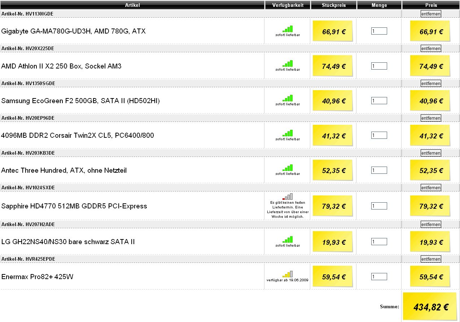This screenshot has width=460, height=322.
Task: Click entfernen for AMD Athlon article HV20X225DE
Action: point(431,48)
